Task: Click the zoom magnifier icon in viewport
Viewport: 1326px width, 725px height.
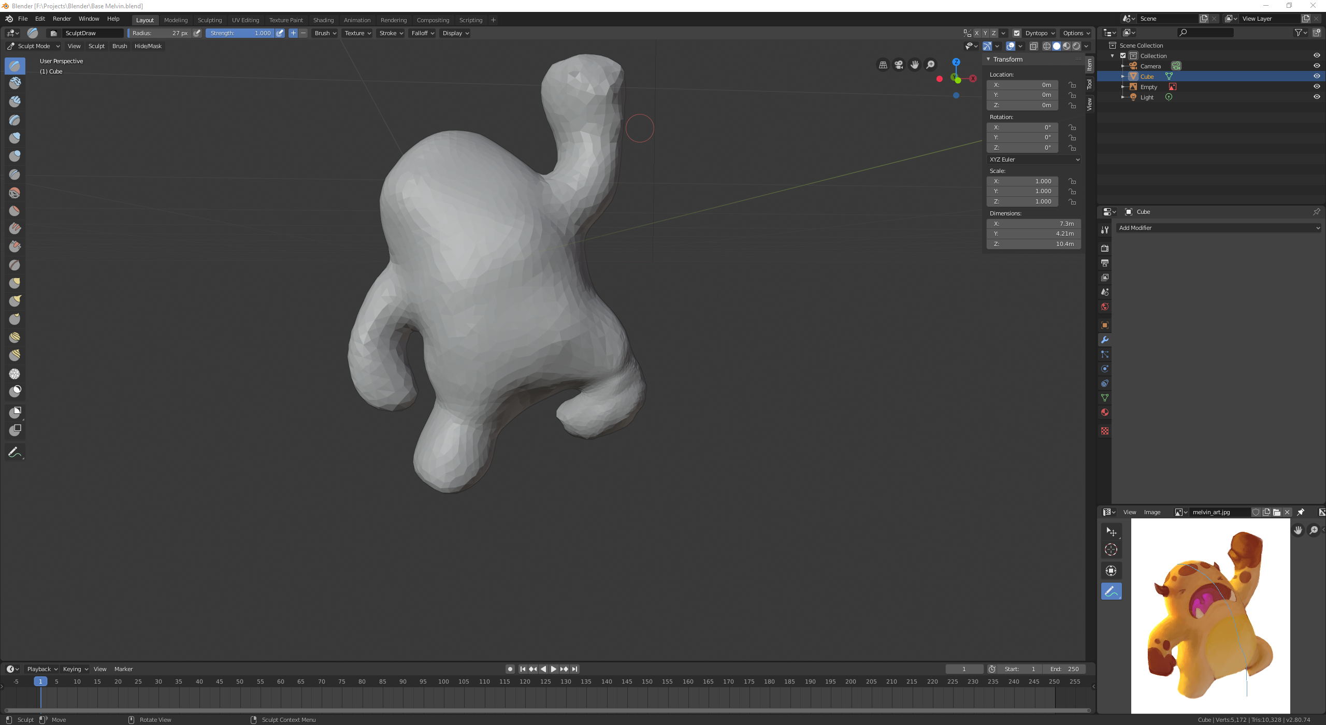Action: (x=931, y=65)
